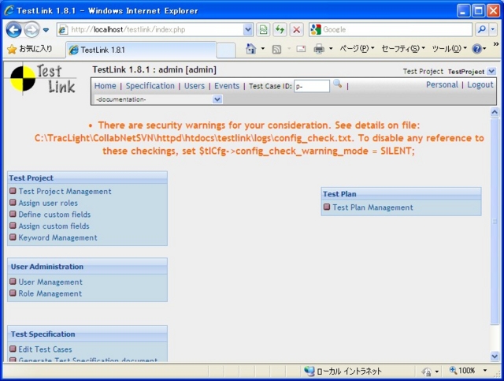Screen dimensions: 504x381
Task: Click the page scrollbar down arrow
Action: pyautogui.click(x=495, y=357)
